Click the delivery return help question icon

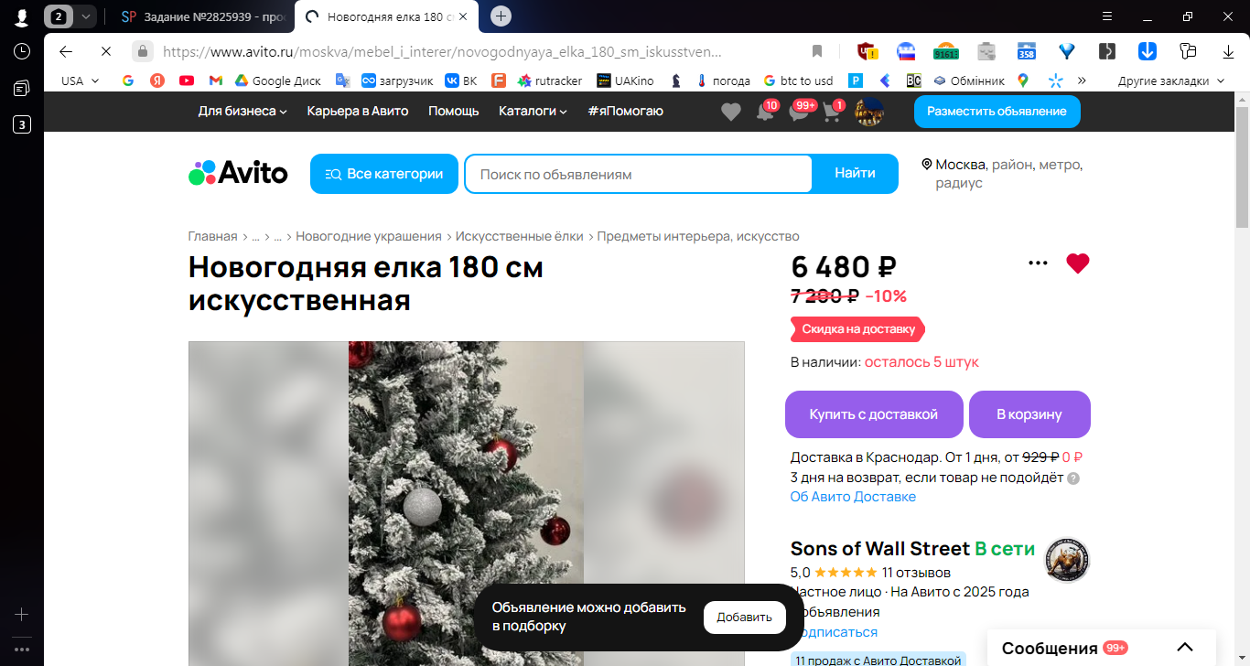pos(1073,478)
